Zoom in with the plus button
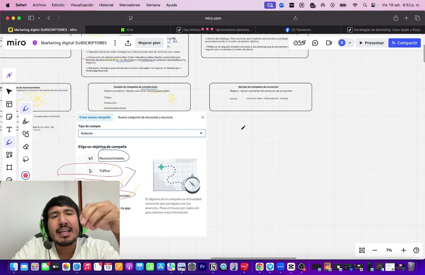Viewport: 425px width, 275px height. [403, 250]
